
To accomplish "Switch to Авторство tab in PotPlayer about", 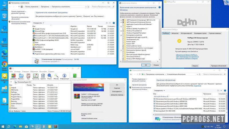I will tap(175, 33).
